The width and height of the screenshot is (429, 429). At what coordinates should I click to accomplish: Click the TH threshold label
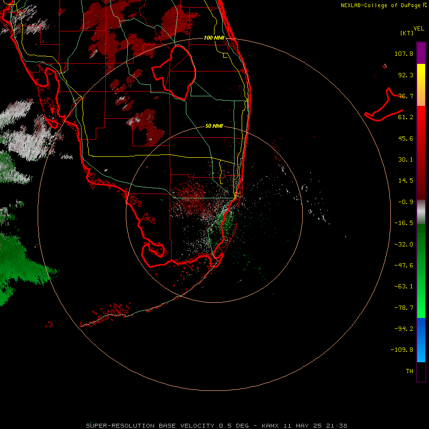pyautogui.click(x=409, y=371)
